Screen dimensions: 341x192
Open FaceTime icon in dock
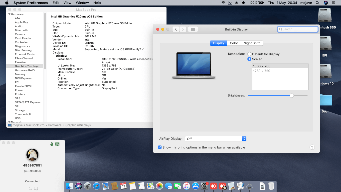(x=177, y=186)
